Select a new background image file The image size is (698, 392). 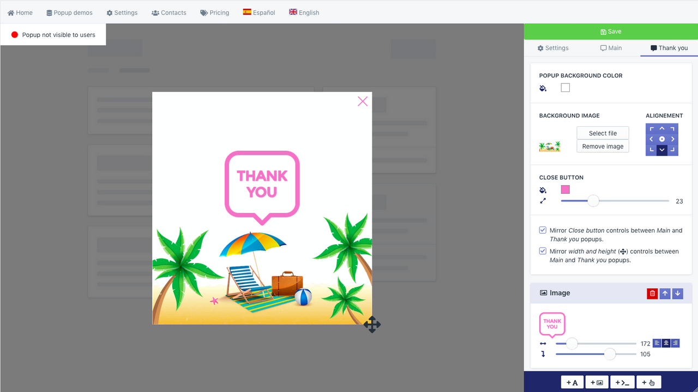pyautogui.click(x=603, y=132)
